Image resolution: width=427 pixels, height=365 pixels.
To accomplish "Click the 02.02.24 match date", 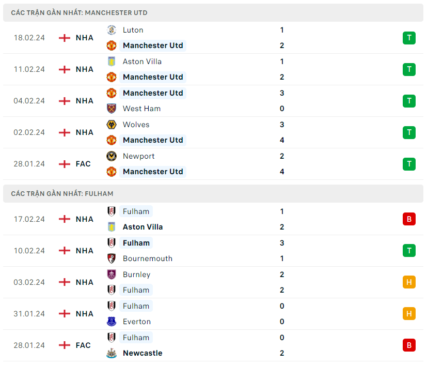I will (x=29, y=132).
